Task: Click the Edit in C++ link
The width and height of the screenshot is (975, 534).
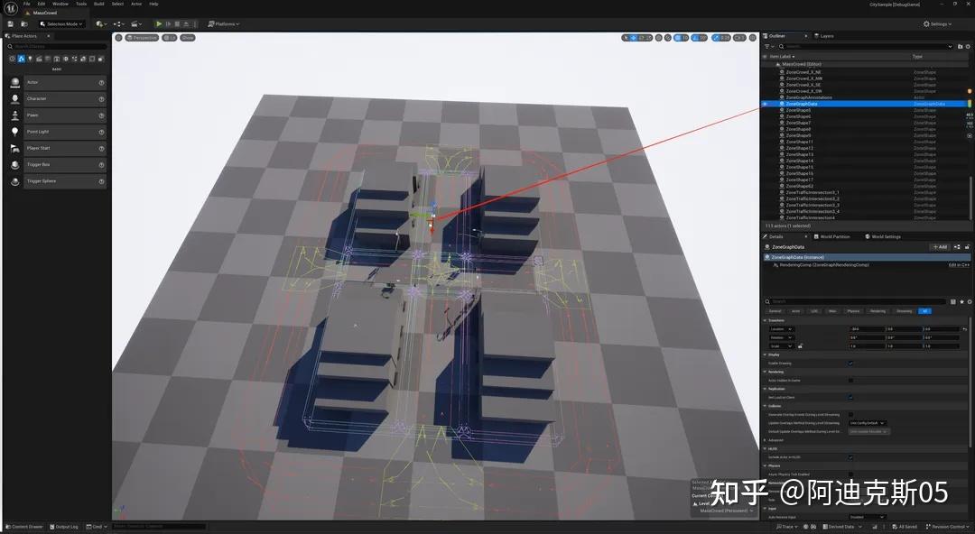Action: [x=961, y=265]
